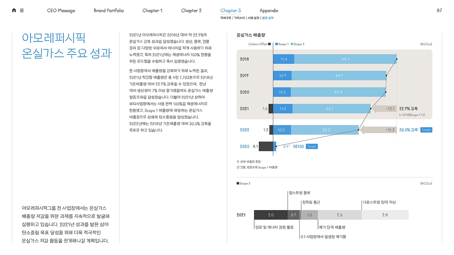Open the 사회 성과 subsection link

point(253,18)
